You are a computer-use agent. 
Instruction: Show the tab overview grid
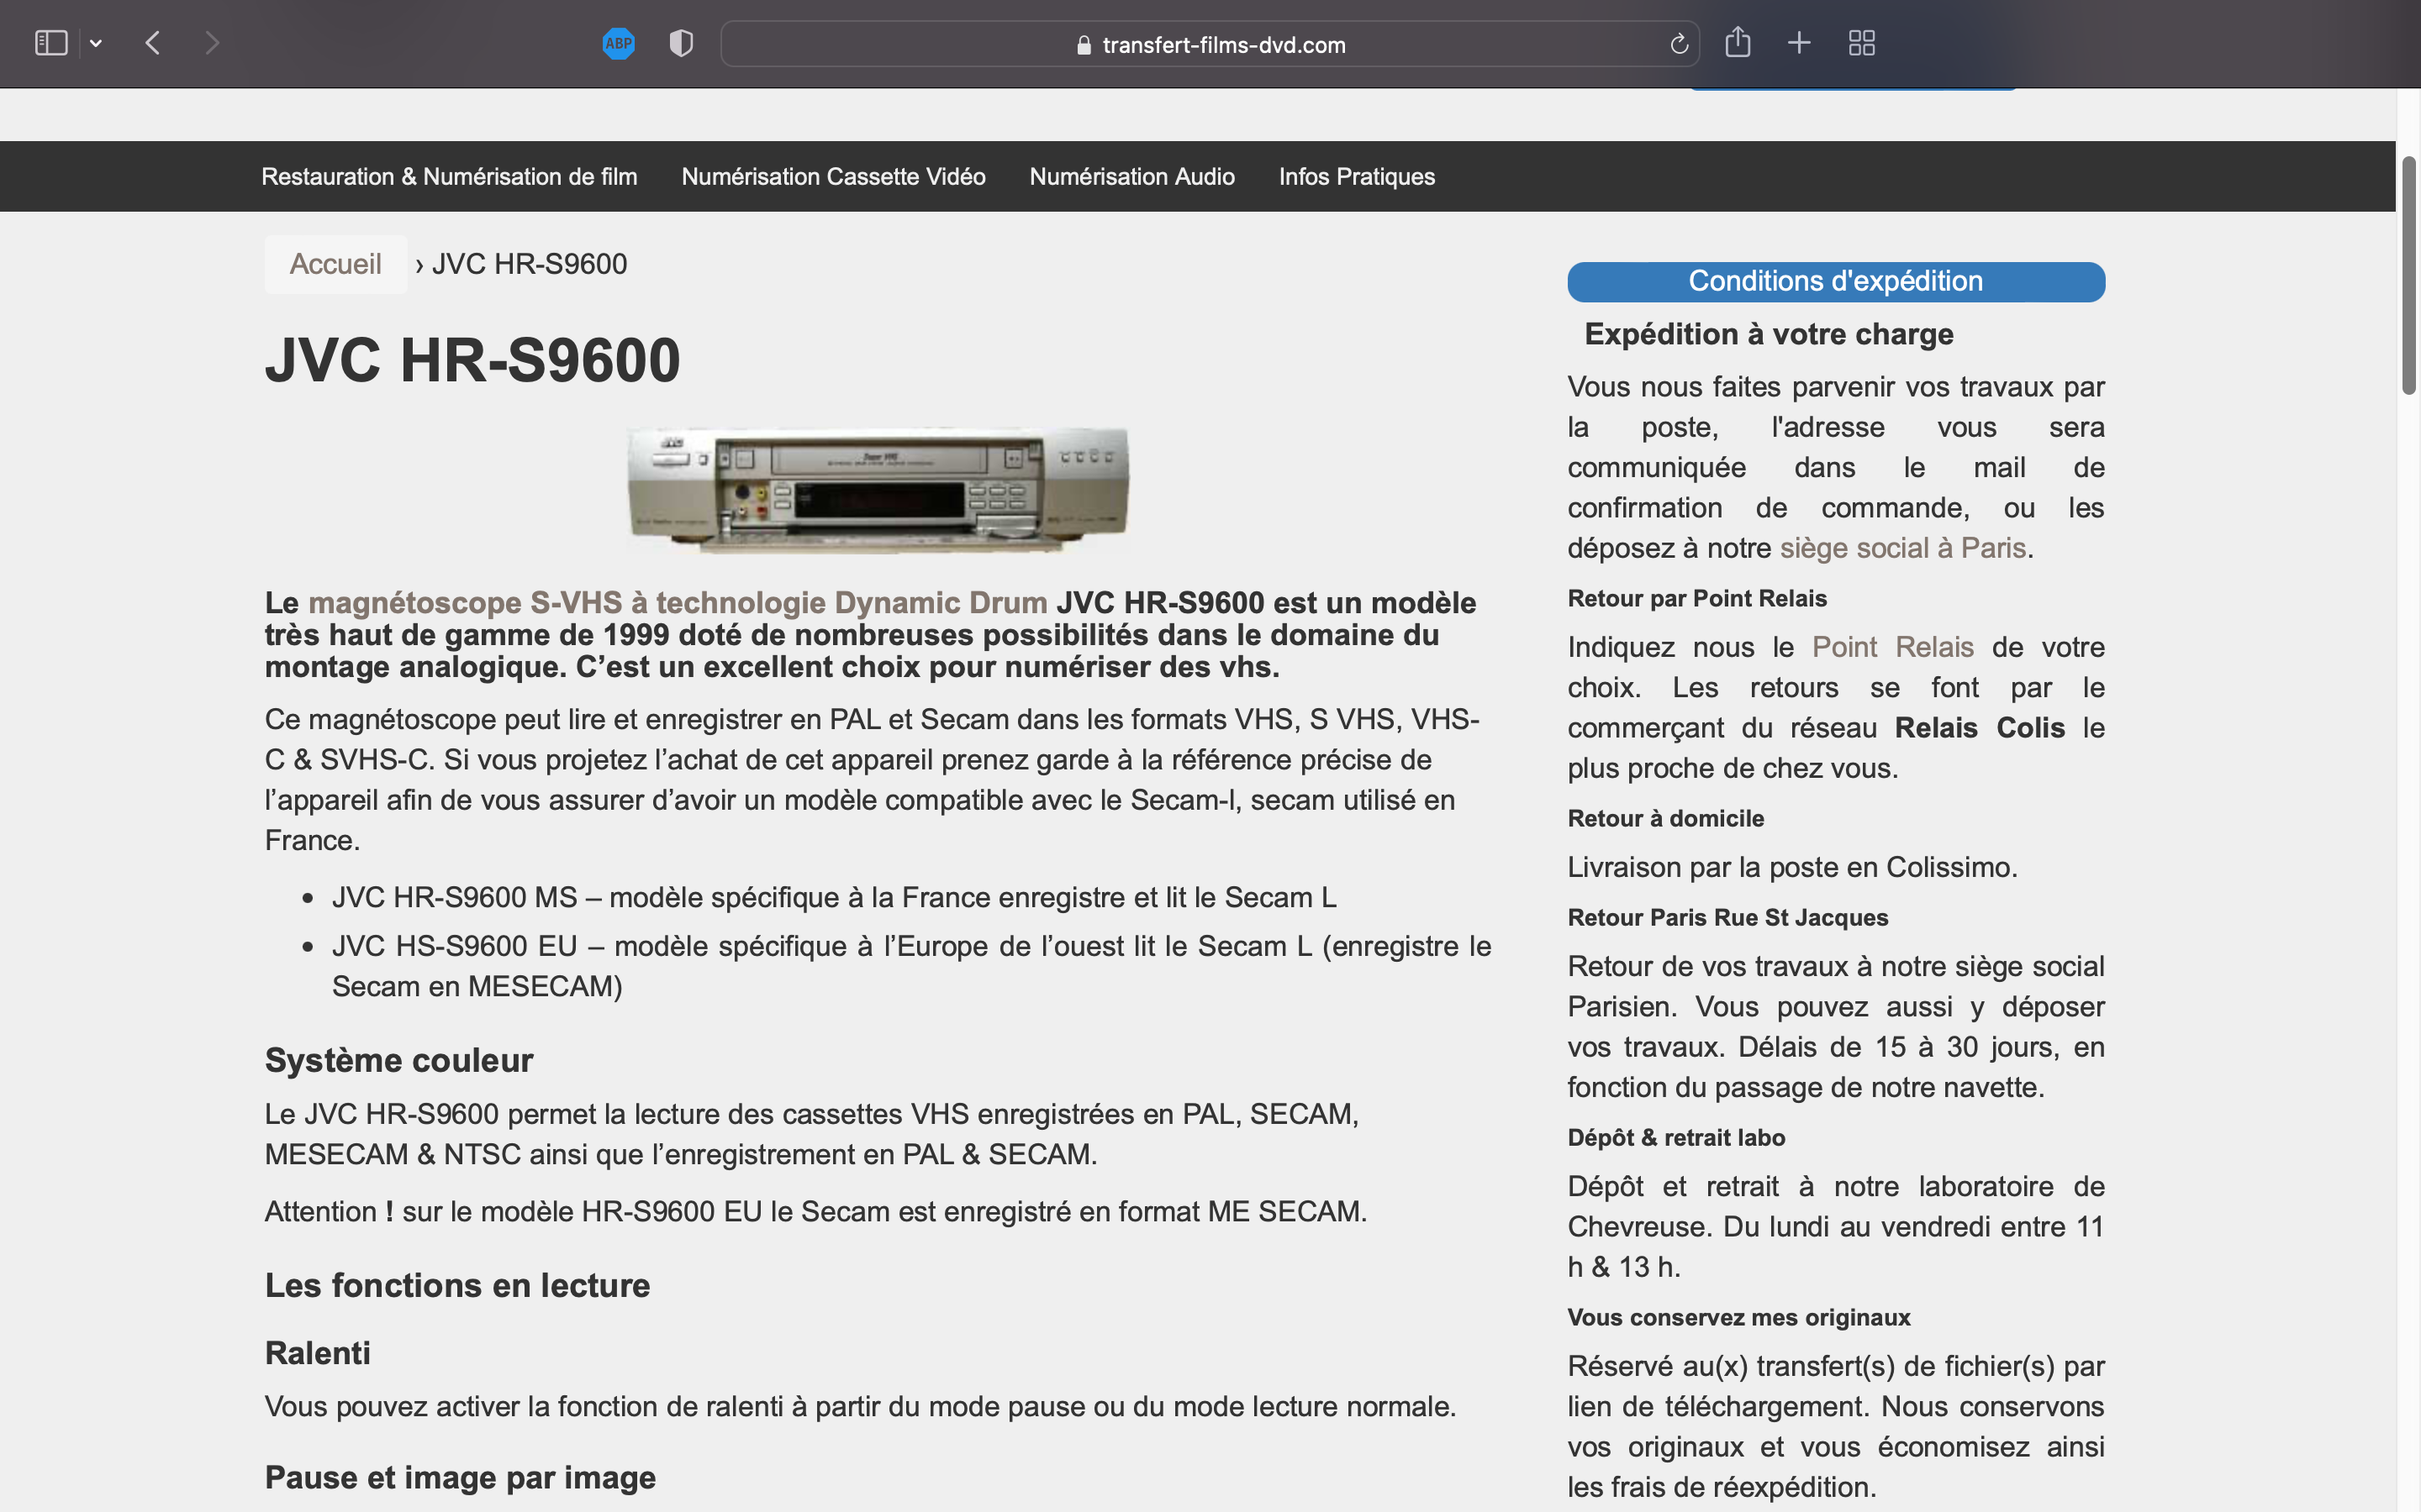tap(1861, 43)
